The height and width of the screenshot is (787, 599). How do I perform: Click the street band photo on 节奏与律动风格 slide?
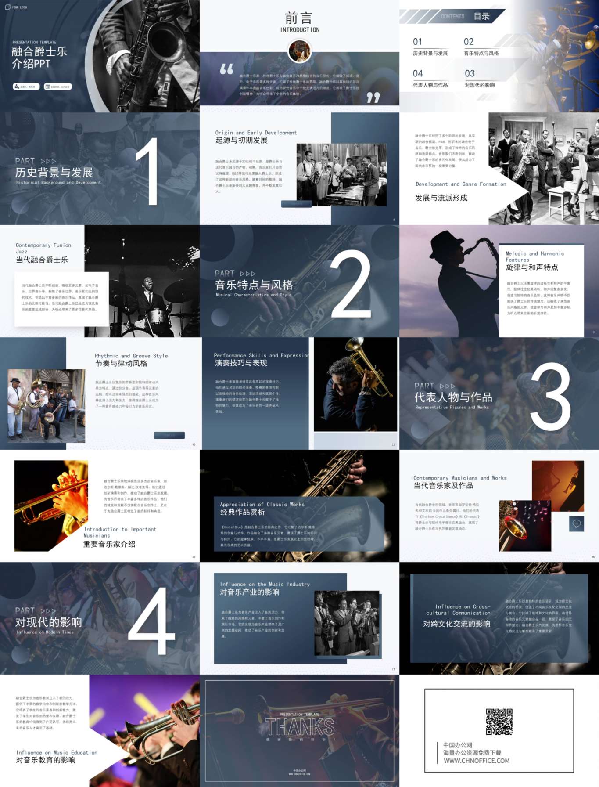(47, 406)
